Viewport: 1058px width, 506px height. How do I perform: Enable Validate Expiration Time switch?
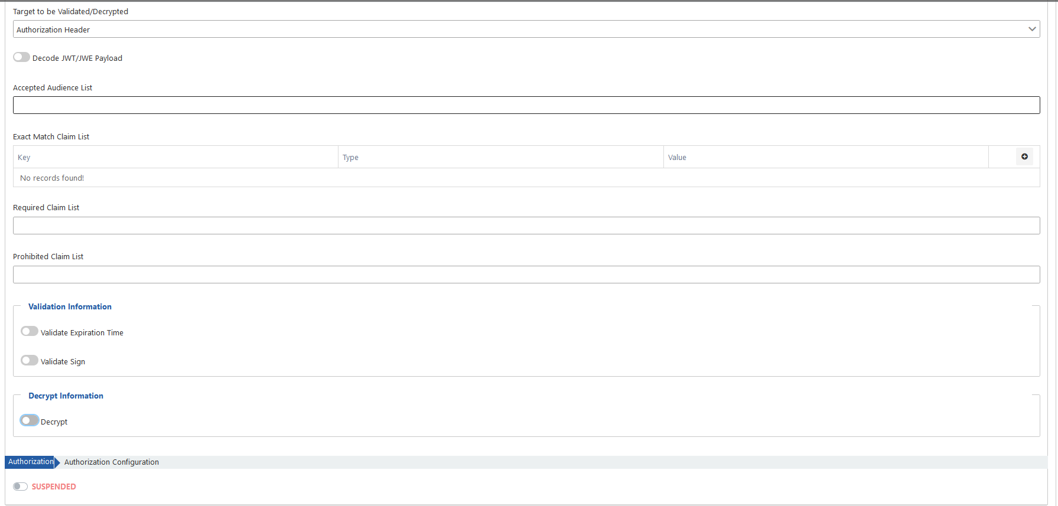pyautogui.click(x=30, y=331)
